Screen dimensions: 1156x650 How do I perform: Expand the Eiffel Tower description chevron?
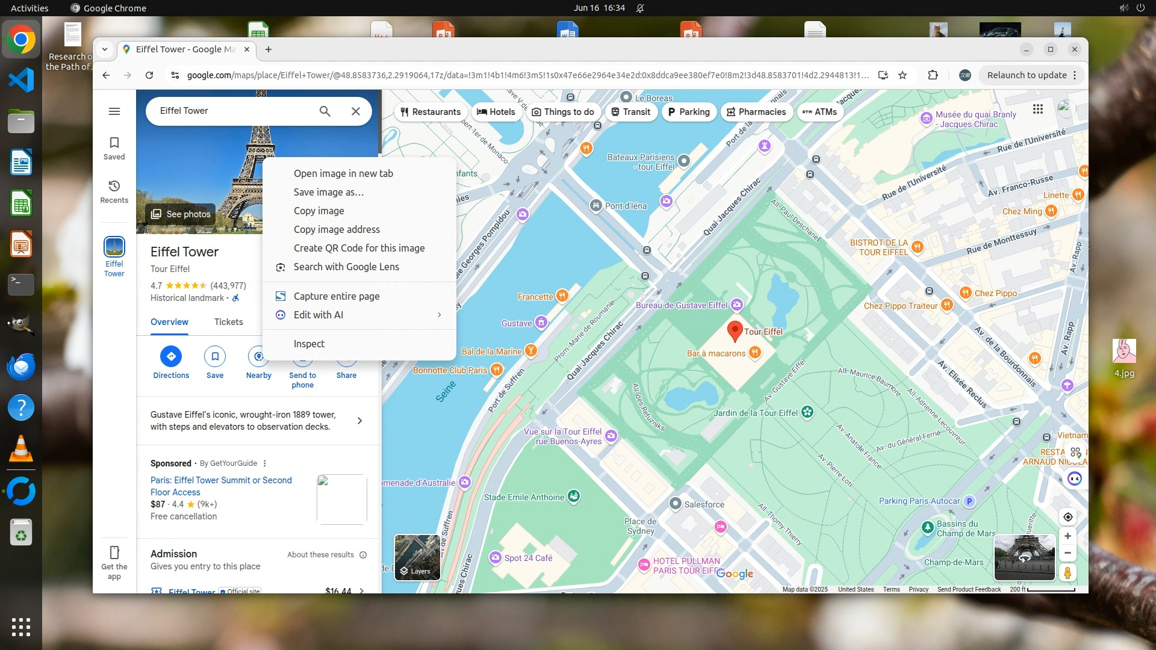[359, 421]
